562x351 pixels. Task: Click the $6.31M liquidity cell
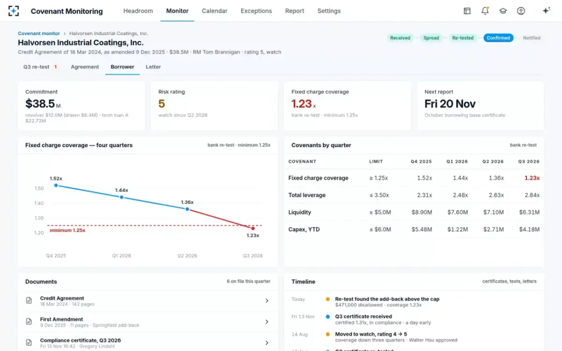click(529, 212)
